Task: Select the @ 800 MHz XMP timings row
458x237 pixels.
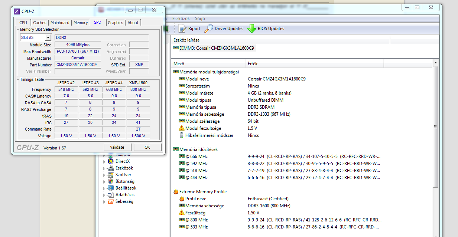Action: point(302,220)
